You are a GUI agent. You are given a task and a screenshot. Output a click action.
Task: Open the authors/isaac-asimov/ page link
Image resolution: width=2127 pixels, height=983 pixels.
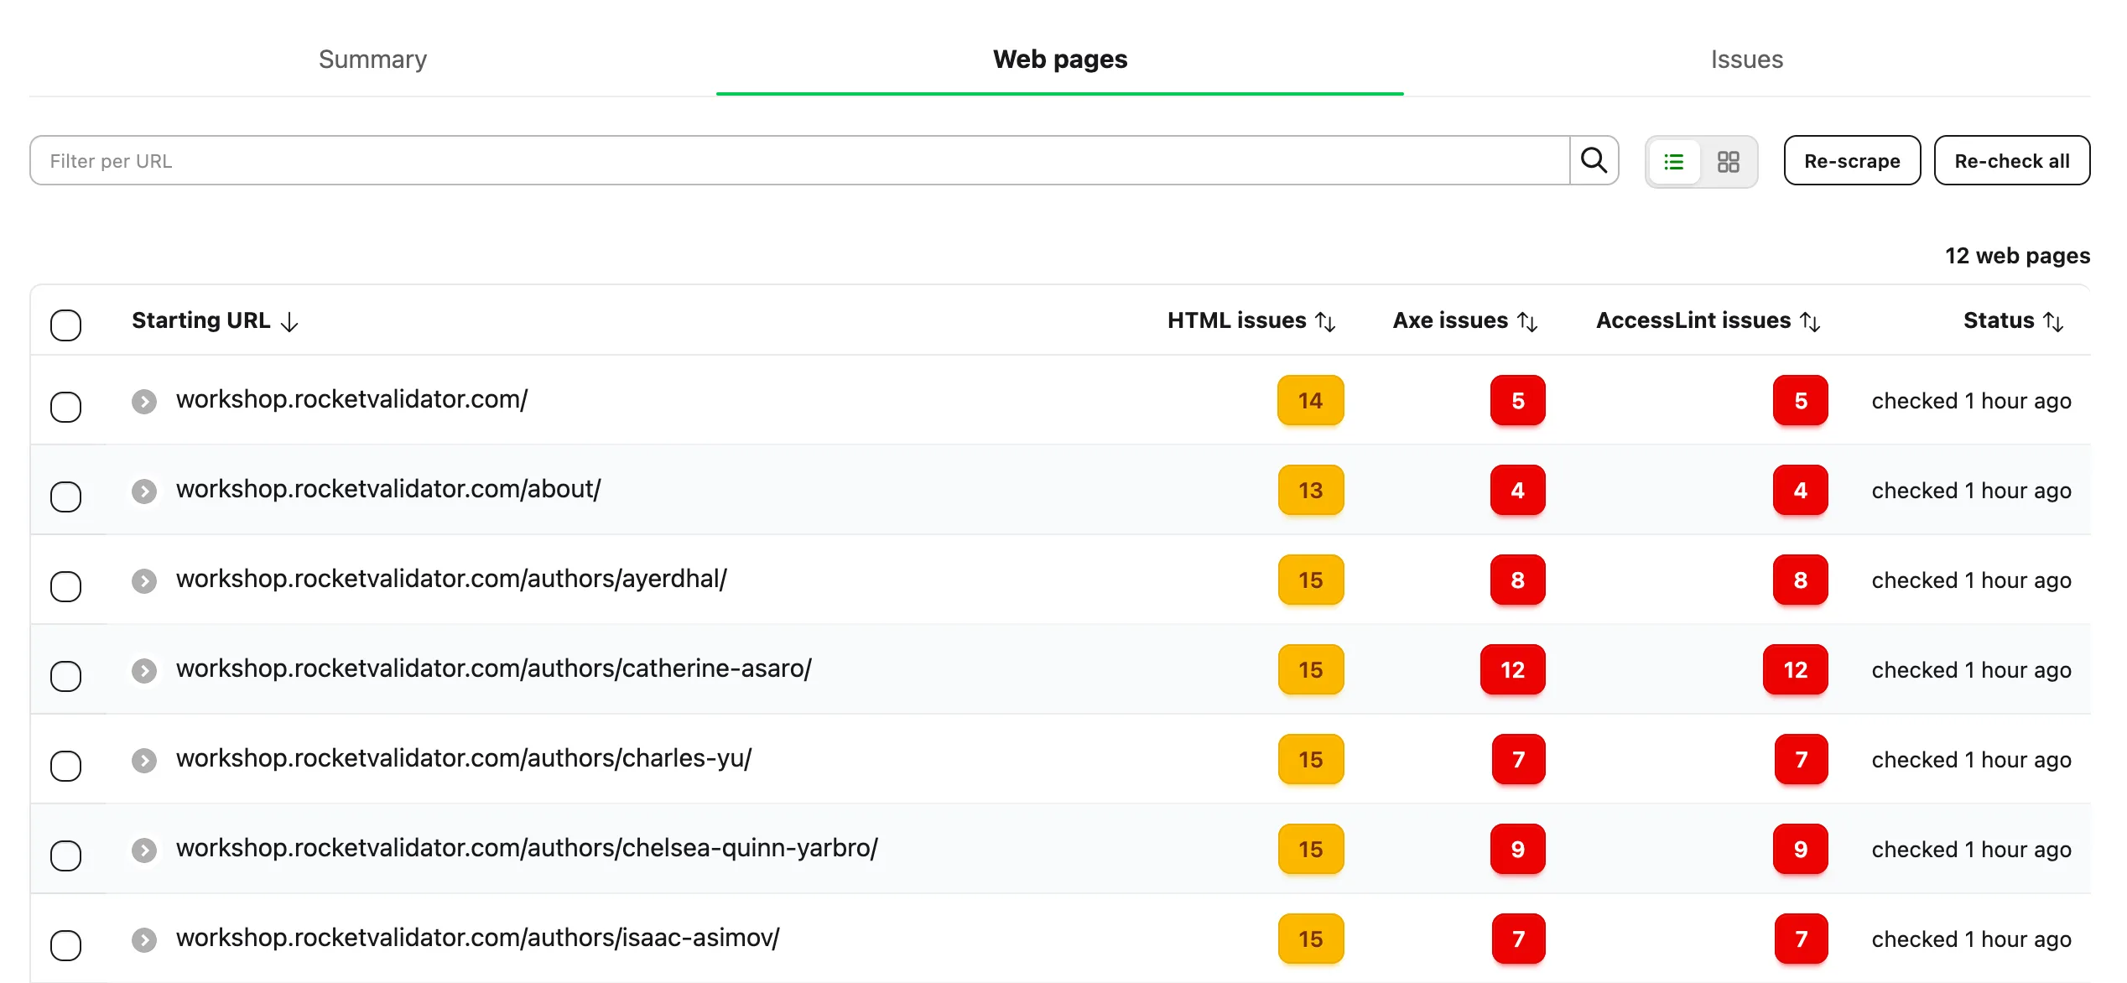click(x=478, y=939)
